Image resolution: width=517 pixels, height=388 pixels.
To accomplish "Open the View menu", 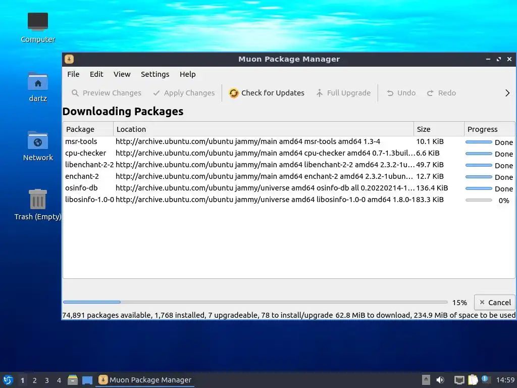I will pyautogui.click(x=122, y=74).
